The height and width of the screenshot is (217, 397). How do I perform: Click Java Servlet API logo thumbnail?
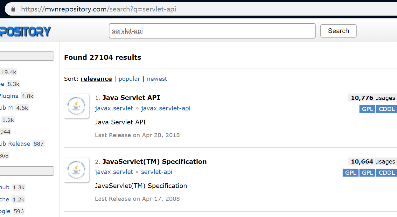click(x=76, y=106)
